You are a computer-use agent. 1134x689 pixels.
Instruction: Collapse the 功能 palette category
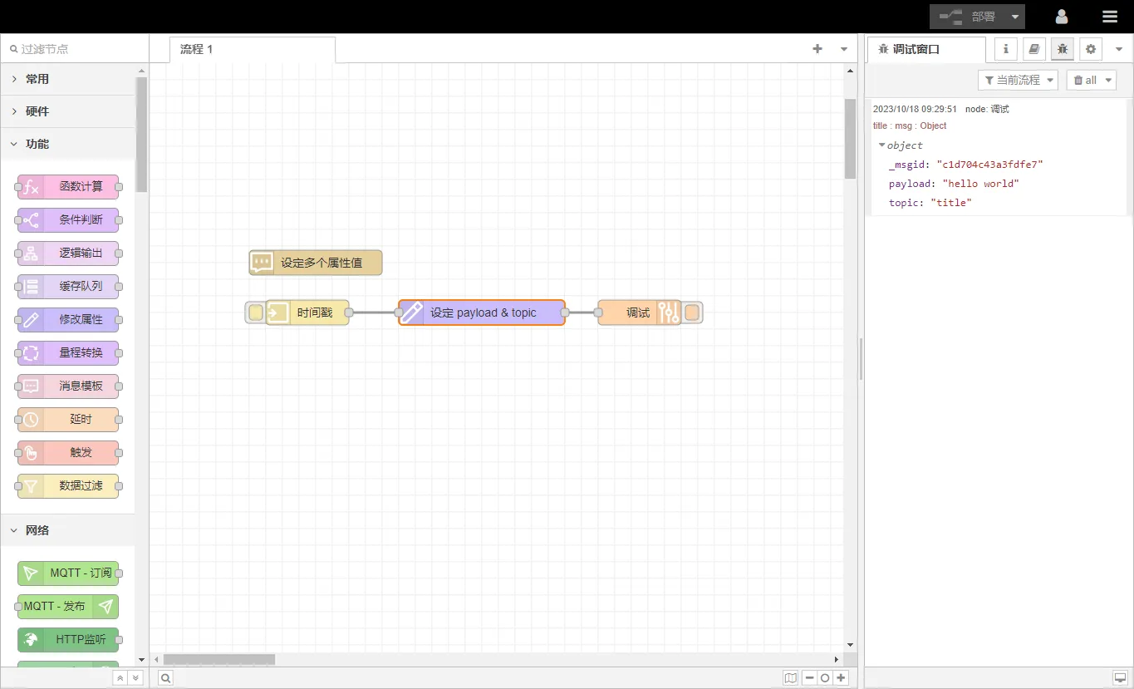click(x=15, y=144)
